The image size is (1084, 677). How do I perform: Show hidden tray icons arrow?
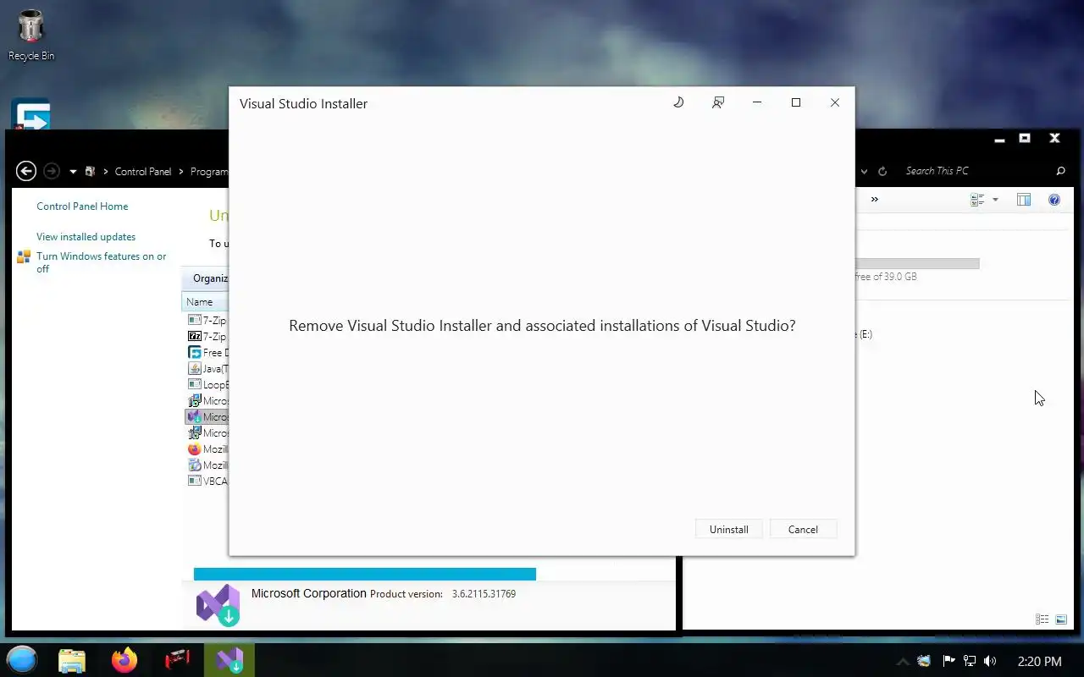903,662
